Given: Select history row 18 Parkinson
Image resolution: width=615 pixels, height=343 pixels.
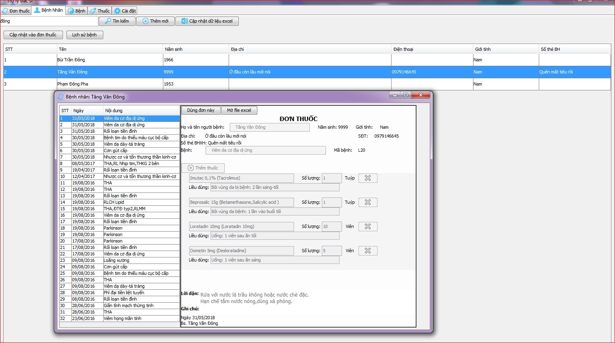Looking at the screenshot, I should 119,228.
